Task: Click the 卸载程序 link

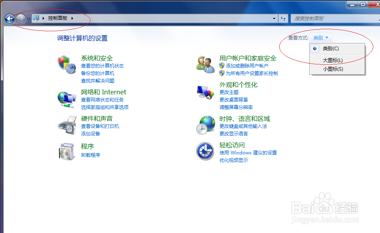Action: (91, 155)
